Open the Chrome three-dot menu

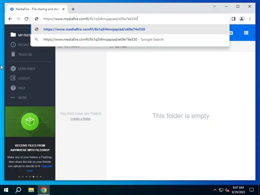pos(250,19)
